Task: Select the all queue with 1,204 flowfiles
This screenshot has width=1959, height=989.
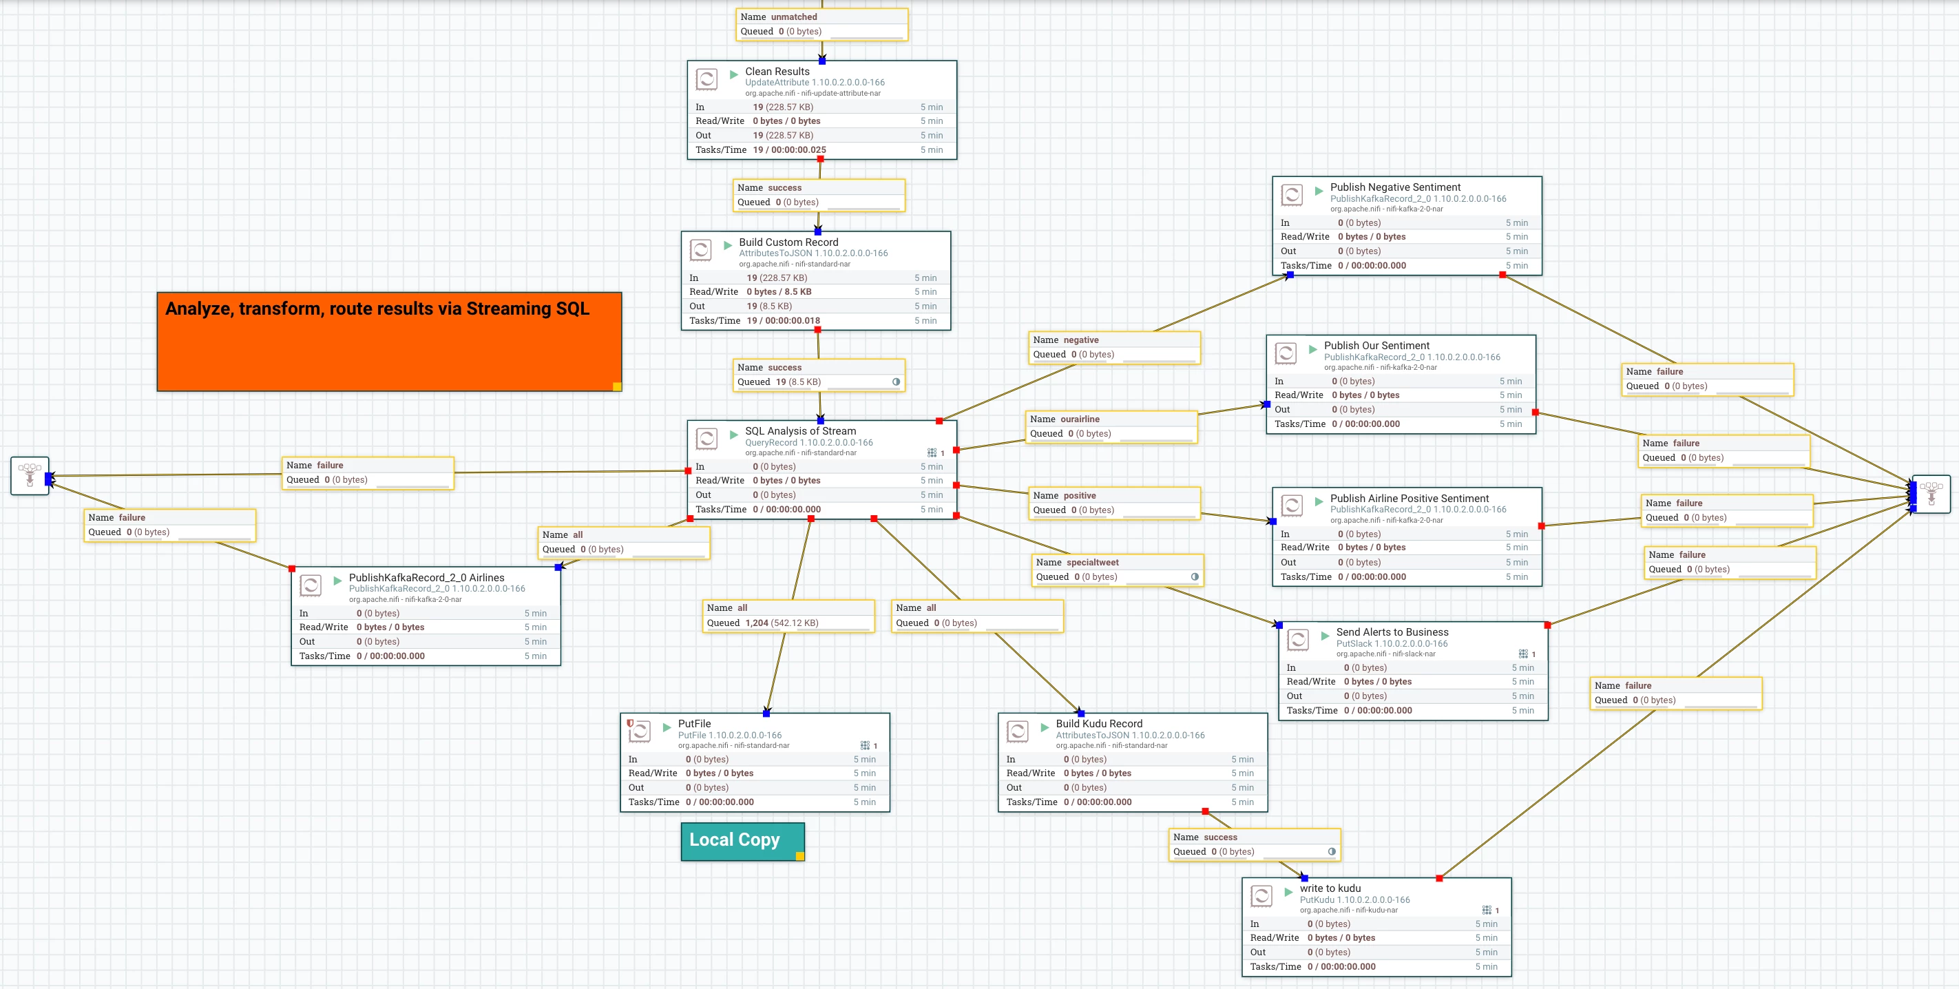Action: coord(788,616)
